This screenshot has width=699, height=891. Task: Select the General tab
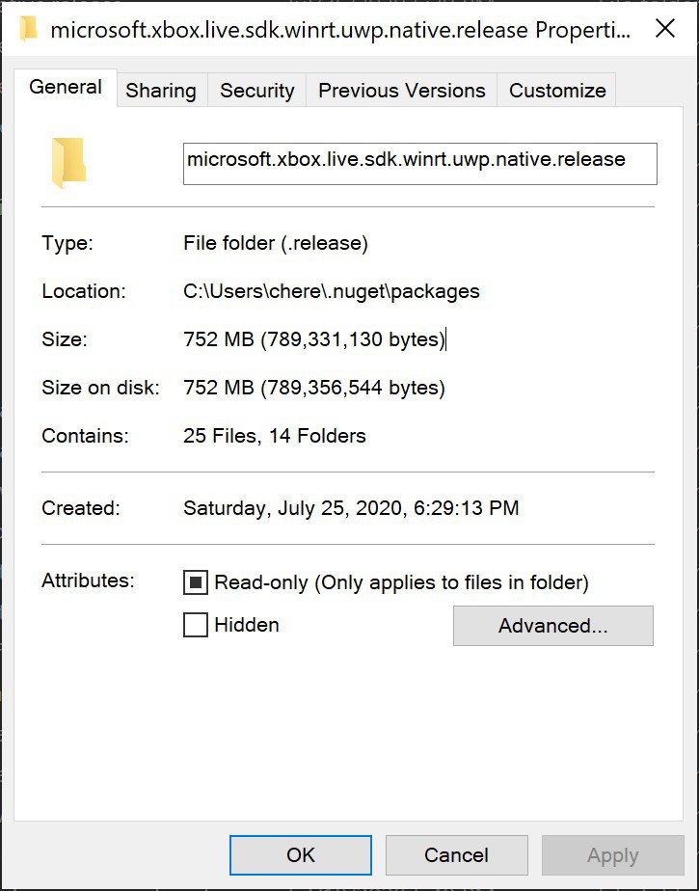pos(66,87)
